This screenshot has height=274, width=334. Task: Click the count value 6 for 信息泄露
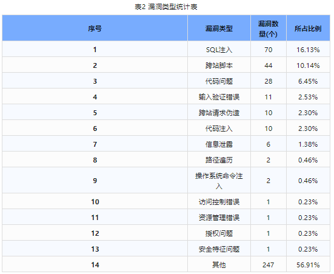pos(269,144)
